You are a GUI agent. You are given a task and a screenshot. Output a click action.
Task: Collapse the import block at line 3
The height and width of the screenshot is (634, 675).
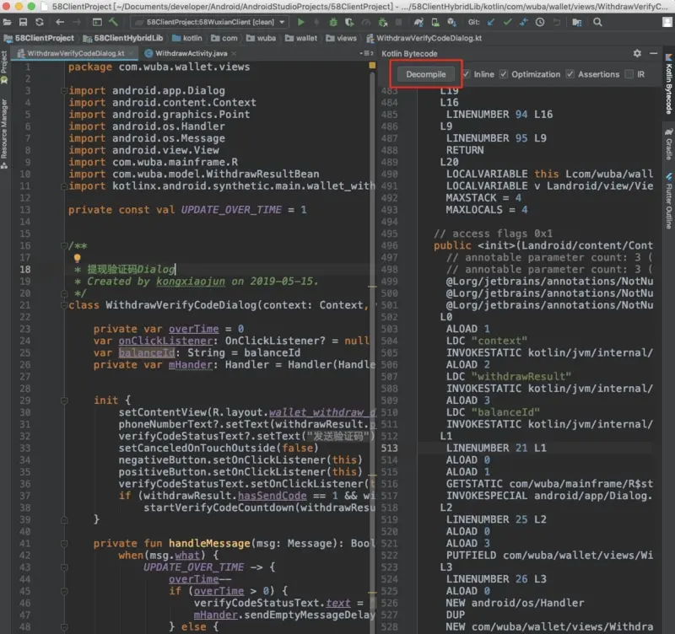tap(64, 91)
